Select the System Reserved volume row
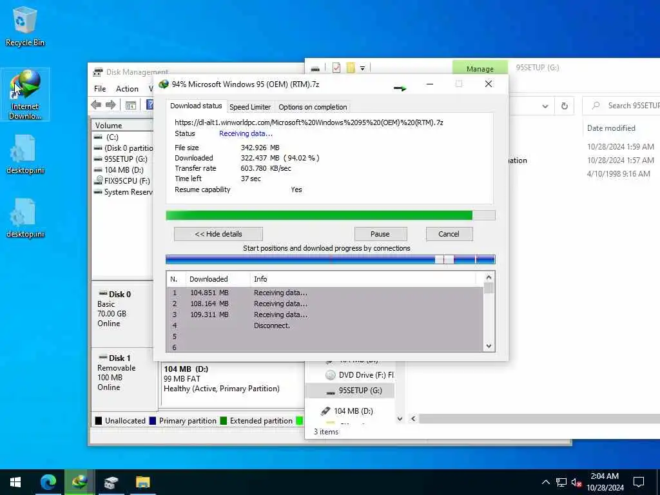 [122, 192]
